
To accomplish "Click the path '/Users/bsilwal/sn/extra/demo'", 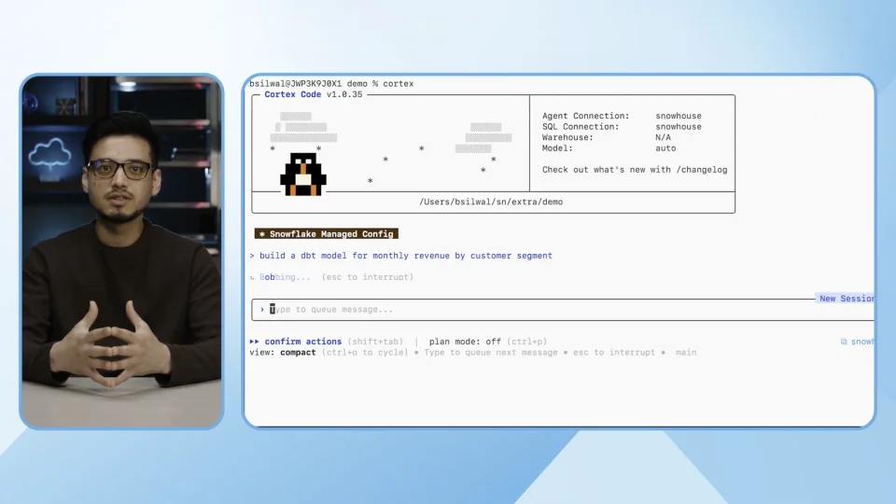I will (491, 202).
